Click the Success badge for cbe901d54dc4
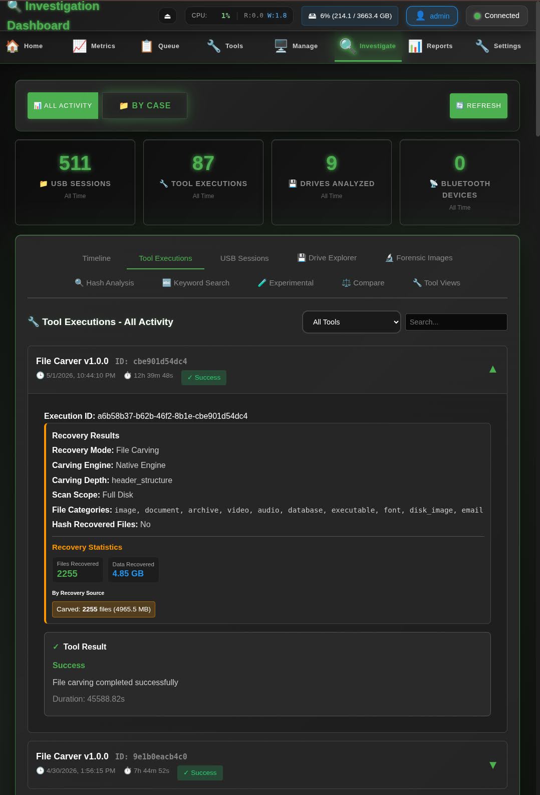 204,378
